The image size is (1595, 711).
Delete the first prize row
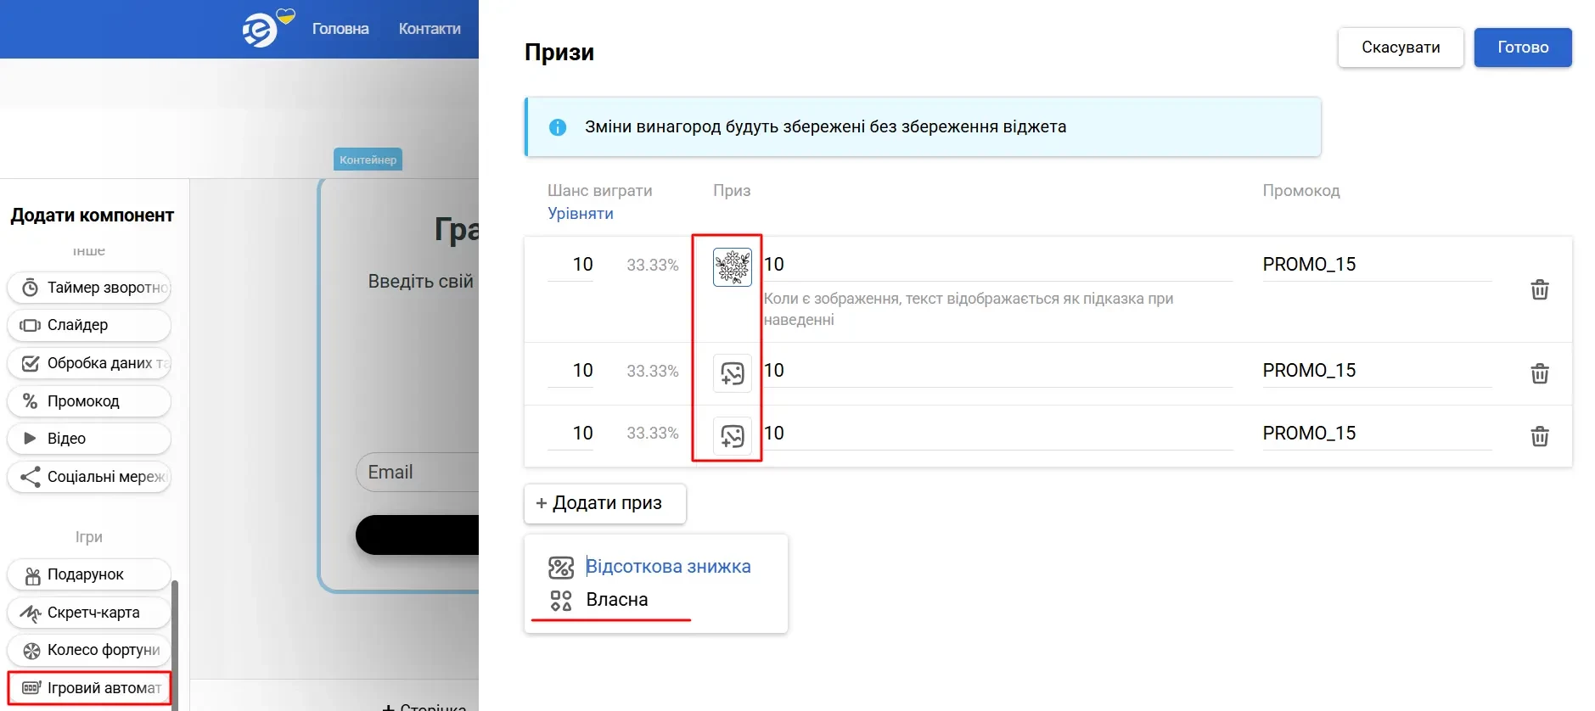(x=1539, y=289)
